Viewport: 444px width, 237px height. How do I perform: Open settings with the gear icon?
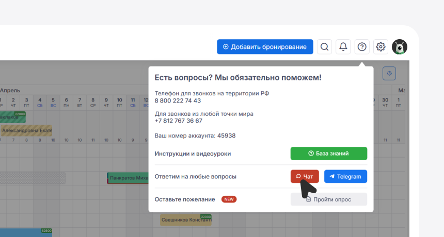380,47
